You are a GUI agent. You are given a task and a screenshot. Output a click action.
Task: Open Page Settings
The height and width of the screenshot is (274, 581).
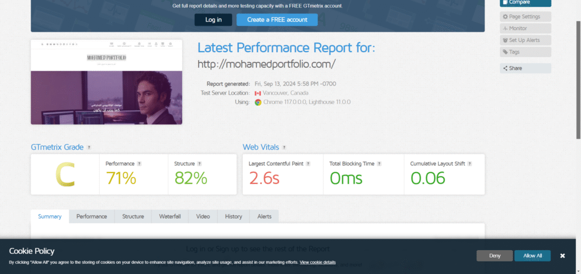coord(525,16)
